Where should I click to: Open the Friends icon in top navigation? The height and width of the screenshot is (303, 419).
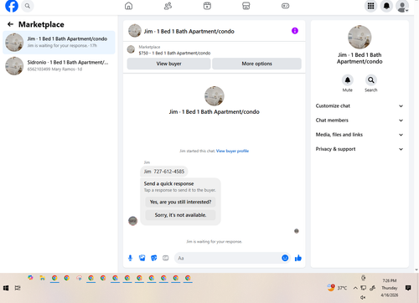[168, 6]
